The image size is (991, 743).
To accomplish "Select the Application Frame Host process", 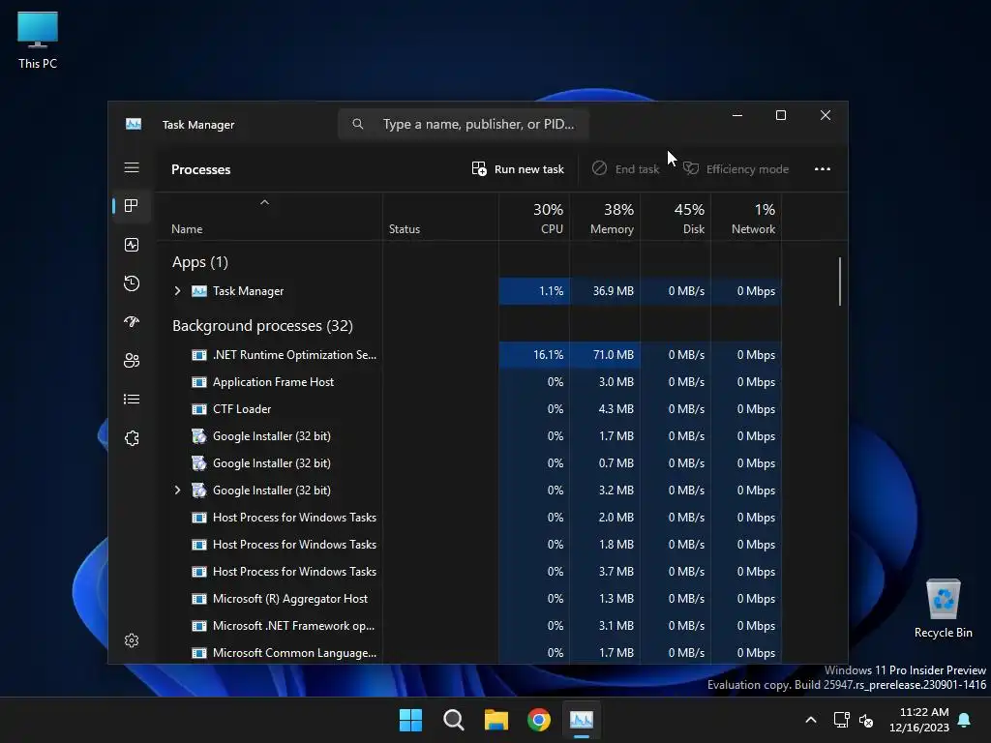I will pyautogui.click(x=468, y=382).
